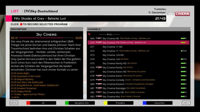Click the Sky Cinema HD channel logo on row 669

coord(99,38)
